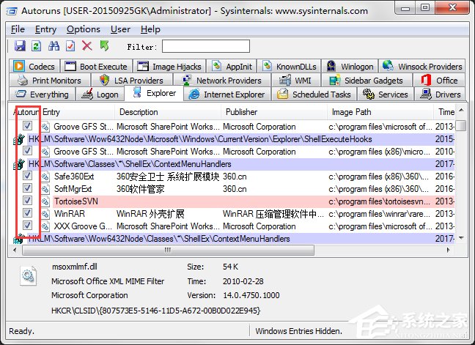
Task: Click the registry icon beside the ShellExecuteHooks key
Action: click(x=19, y=138)
